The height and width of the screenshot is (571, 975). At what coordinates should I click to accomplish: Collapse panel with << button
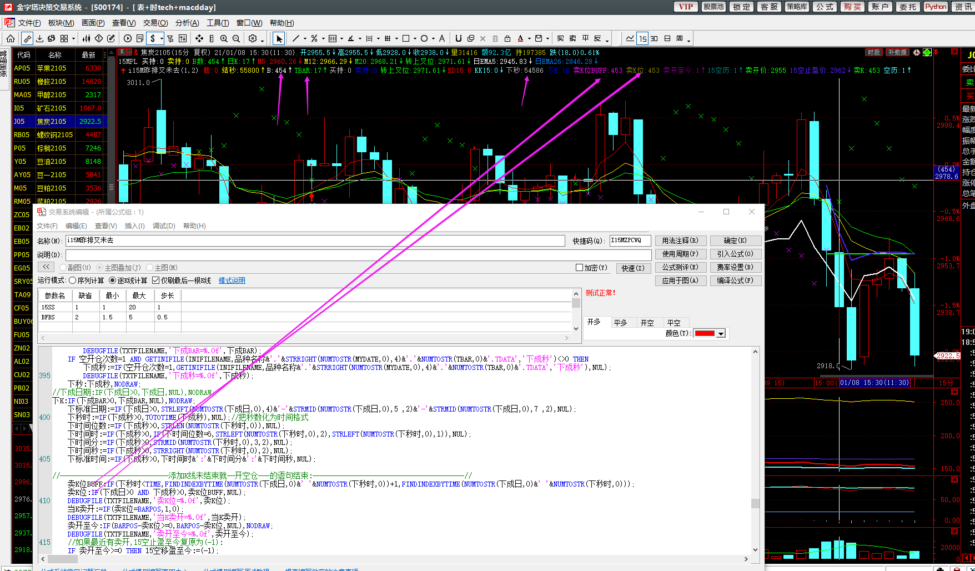(x=46, y=267)
